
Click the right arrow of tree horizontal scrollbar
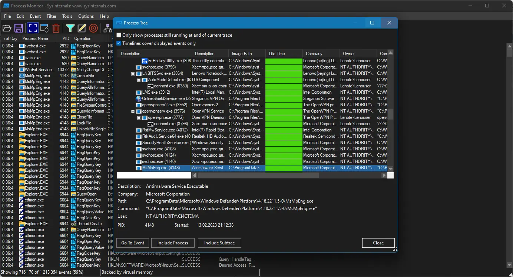pos(384,176)
